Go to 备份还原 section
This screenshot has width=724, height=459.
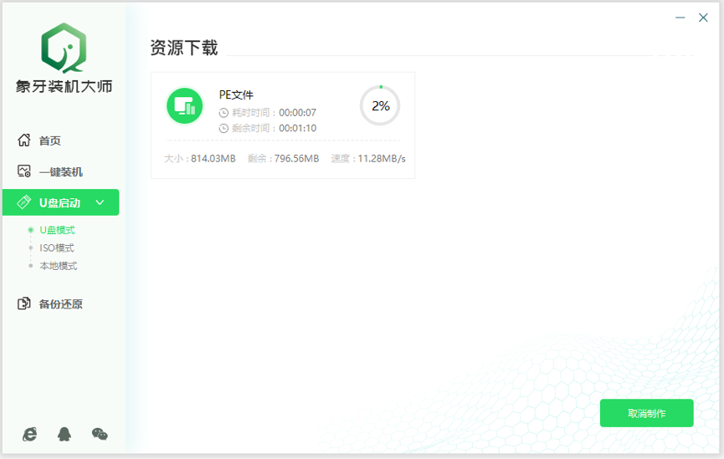coord(60,304)
